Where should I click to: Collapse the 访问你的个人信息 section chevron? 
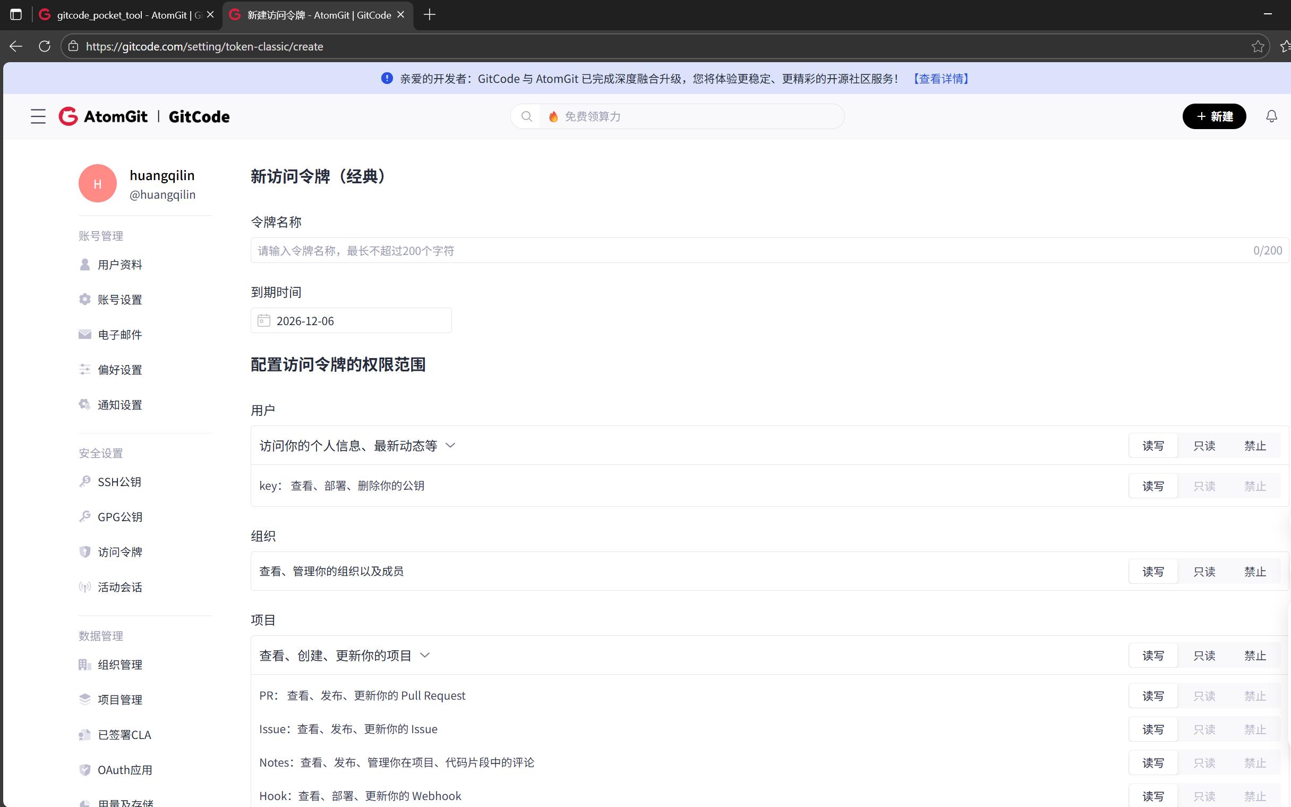450,445
